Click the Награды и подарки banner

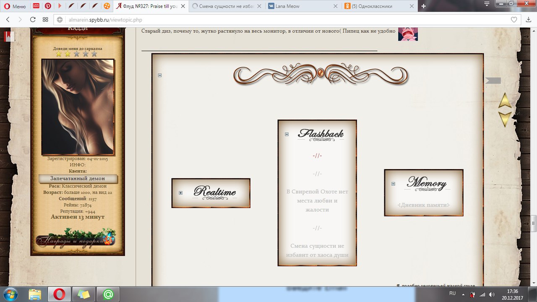click(76, 240)
